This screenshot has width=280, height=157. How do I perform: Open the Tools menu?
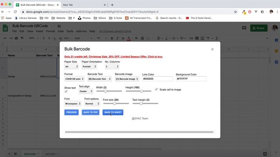(x=70, y=31)
